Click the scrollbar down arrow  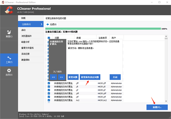(x=166, y=101)
